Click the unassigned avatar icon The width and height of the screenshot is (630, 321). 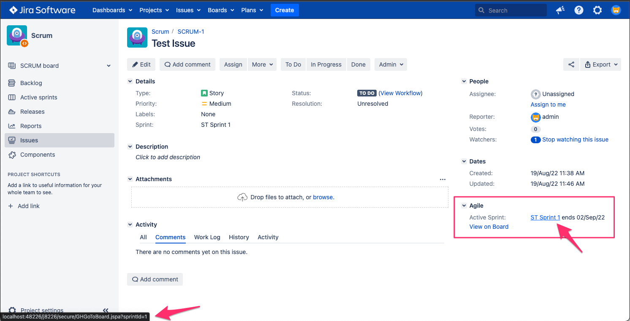click(535, 94)
